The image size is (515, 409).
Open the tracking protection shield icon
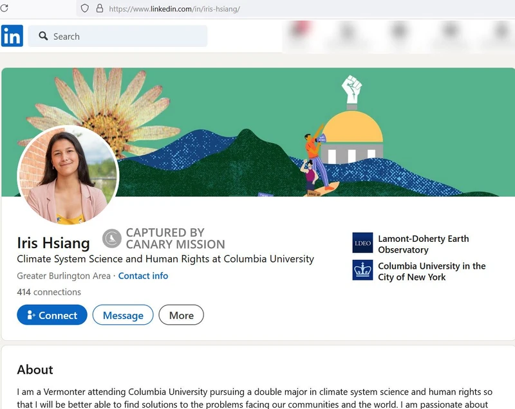84,9
